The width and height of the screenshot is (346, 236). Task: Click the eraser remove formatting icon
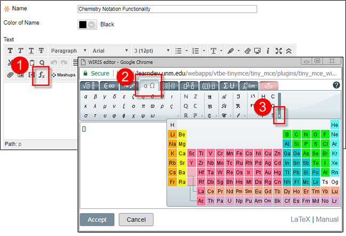pyautogui.click(x=246, y=51)
